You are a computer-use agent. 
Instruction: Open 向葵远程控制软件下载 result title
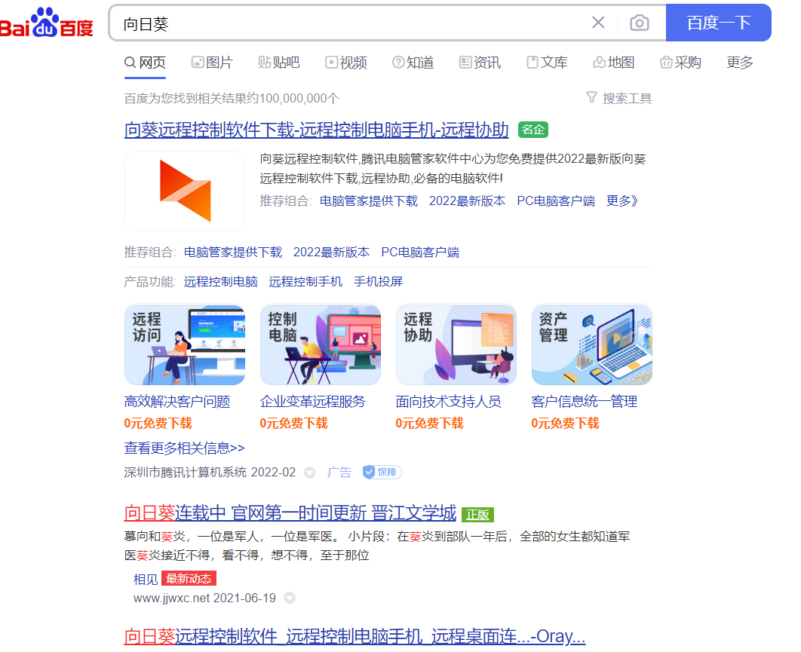coord(316,130)
